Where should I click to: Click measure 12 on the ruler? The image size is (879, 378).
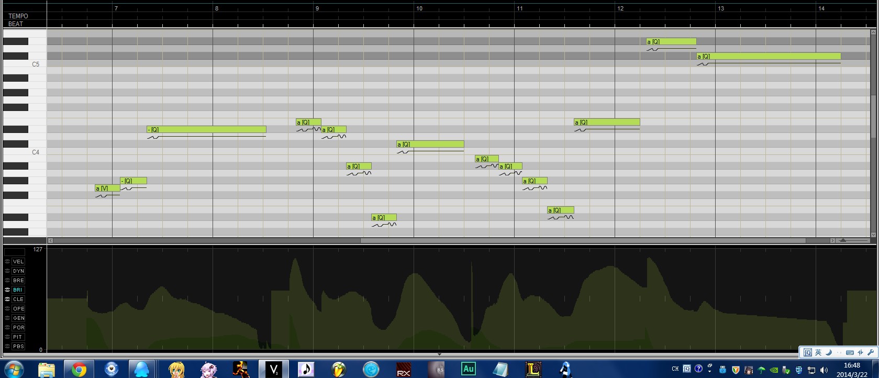pos(620,8)
